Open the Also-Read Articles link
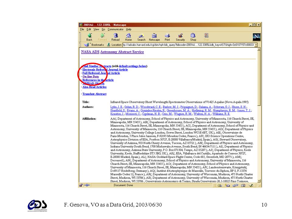The image size is (292, 219). [94, 87]
